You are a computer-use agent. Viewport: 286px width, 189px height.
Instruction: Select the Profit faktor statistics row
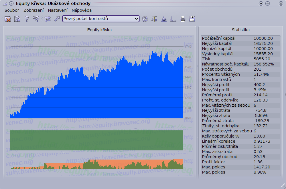coord(241,162)
